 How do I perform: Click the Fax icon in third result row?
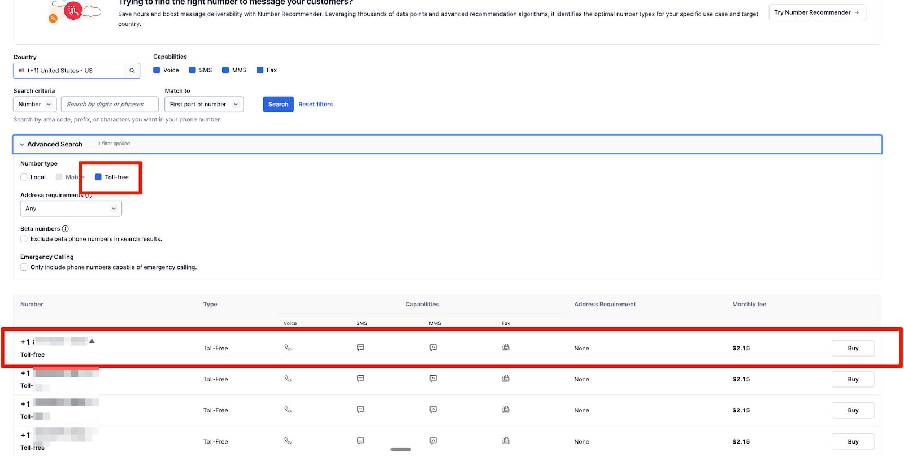click(506, 410)
